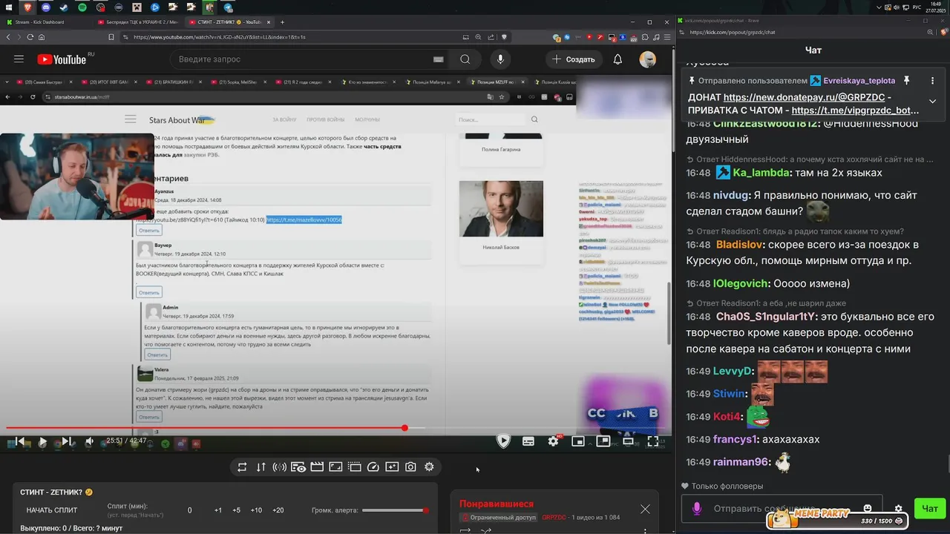This screenshot has width=950, height=534.
Task: Open Discord from the Windows taskbar
Action: point(46,7)
